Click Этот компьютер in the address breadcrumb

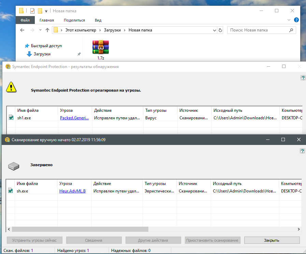81,30
